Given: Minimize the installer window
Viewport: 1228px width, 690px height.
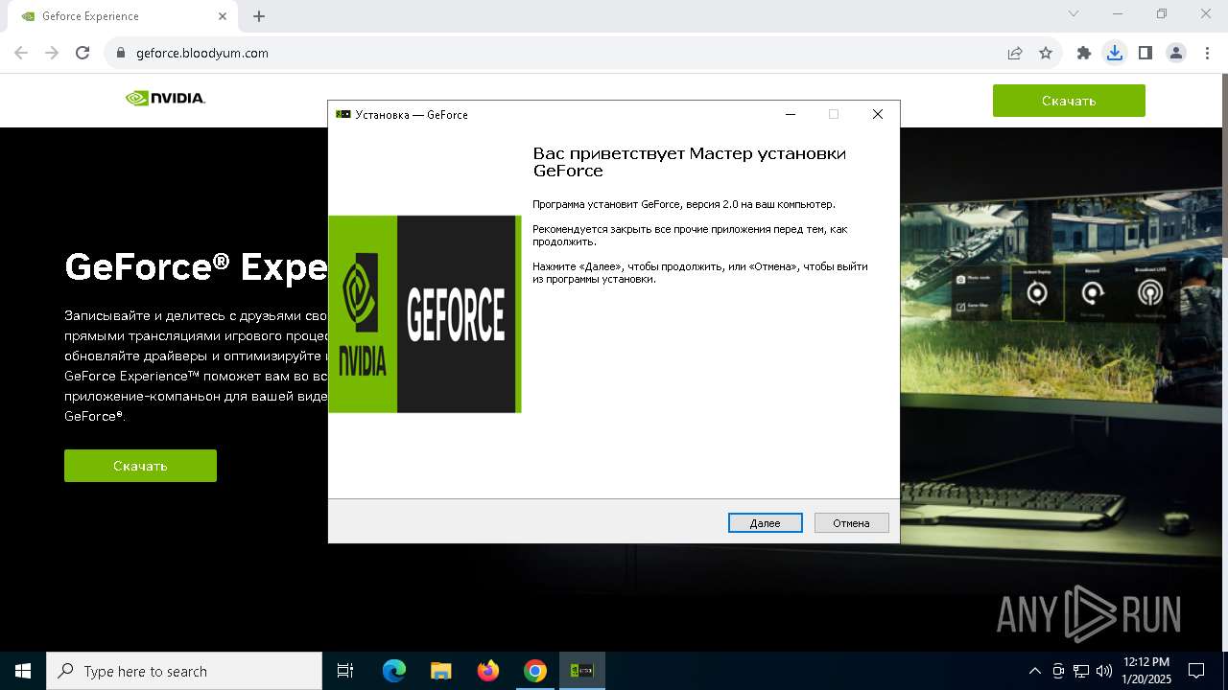Looking at the screenshot, I should [791, 114].
